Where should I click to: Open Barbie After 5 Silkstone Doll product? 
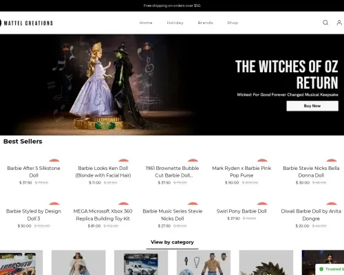pos(34,172)
